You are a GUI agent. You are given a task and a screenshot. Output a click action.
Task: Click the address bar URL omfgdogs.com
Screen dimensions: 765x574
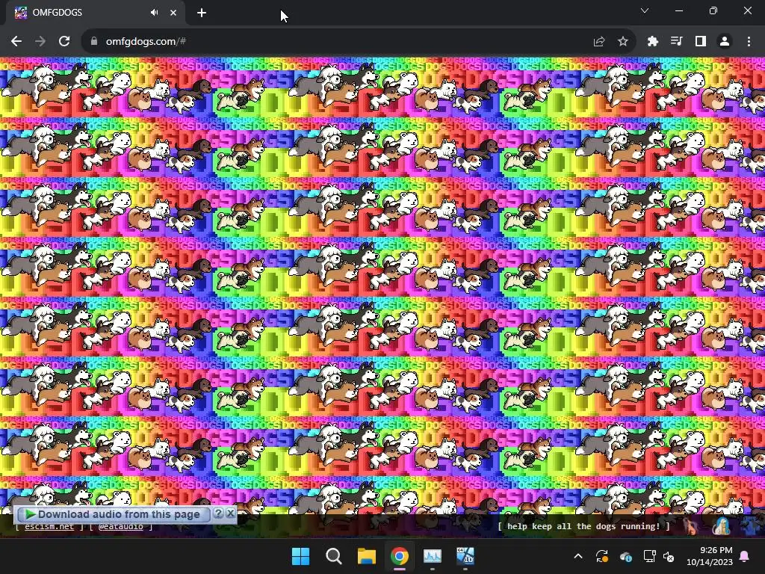(146, 42)
